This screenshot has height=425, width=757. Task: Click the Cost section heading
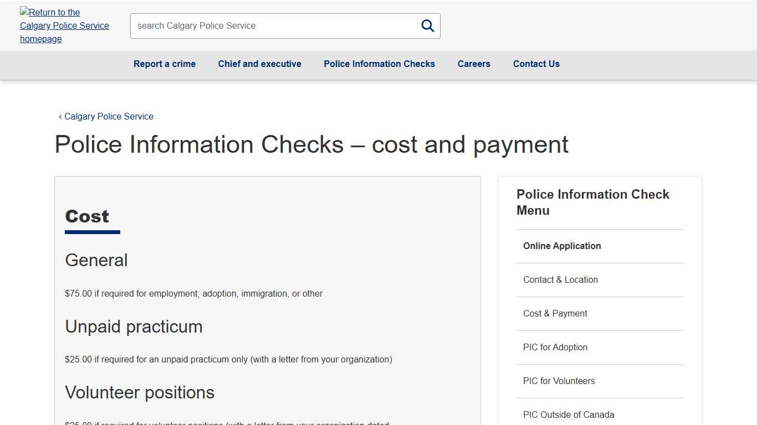[86, 216]
